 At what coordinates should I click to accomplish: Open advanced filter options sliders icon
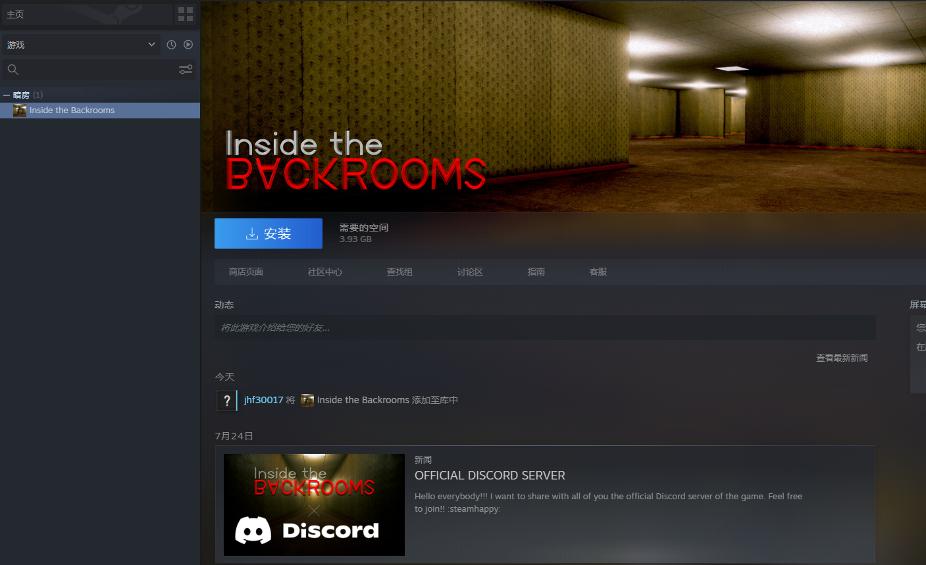[186, 70]
